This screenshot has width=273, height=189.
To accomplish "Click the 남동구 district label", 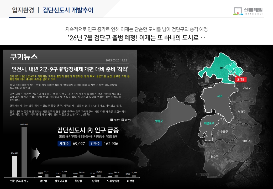I will click(246, 141).
